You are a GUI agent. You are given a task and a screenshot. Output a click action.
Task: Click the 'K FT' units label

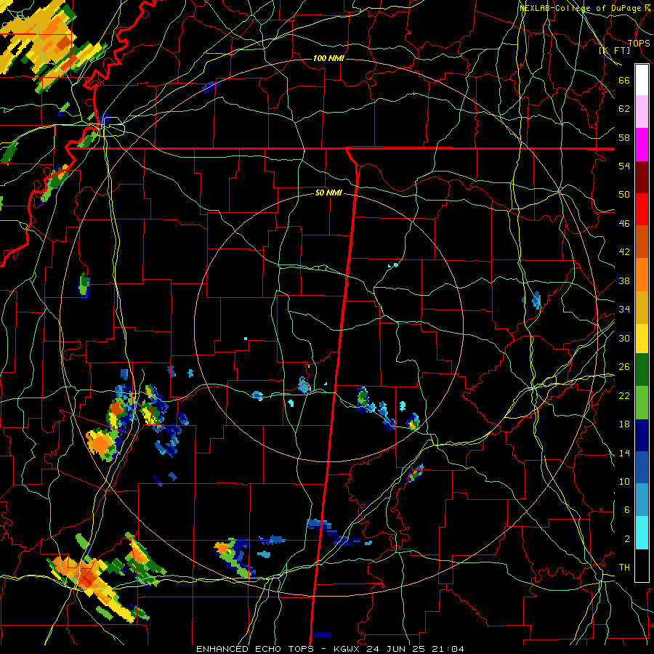(x=614, y=50)
